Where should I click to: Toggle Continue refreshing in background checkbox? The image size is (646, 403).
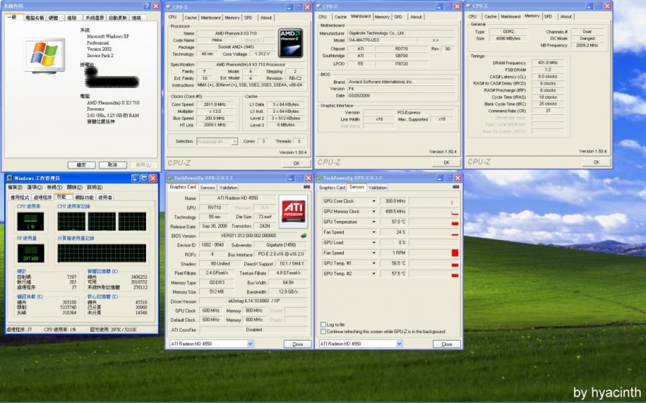click(x=324, y=331)
